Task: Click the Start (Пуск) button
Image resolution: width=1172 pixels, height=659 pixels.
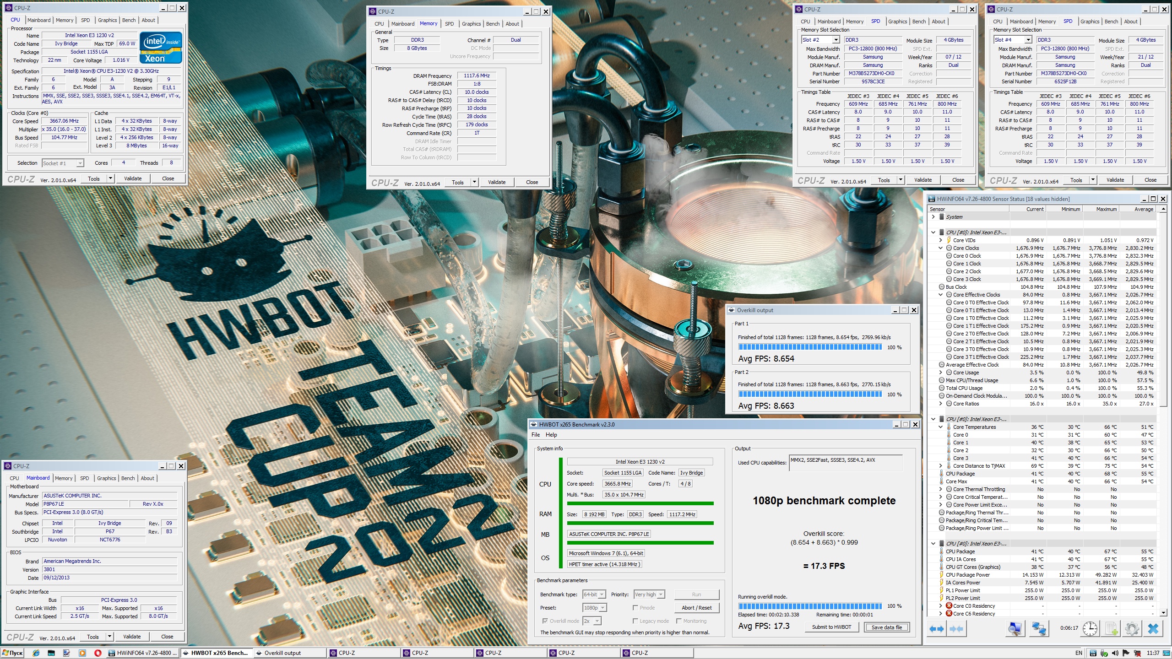Action: [13, 653]
